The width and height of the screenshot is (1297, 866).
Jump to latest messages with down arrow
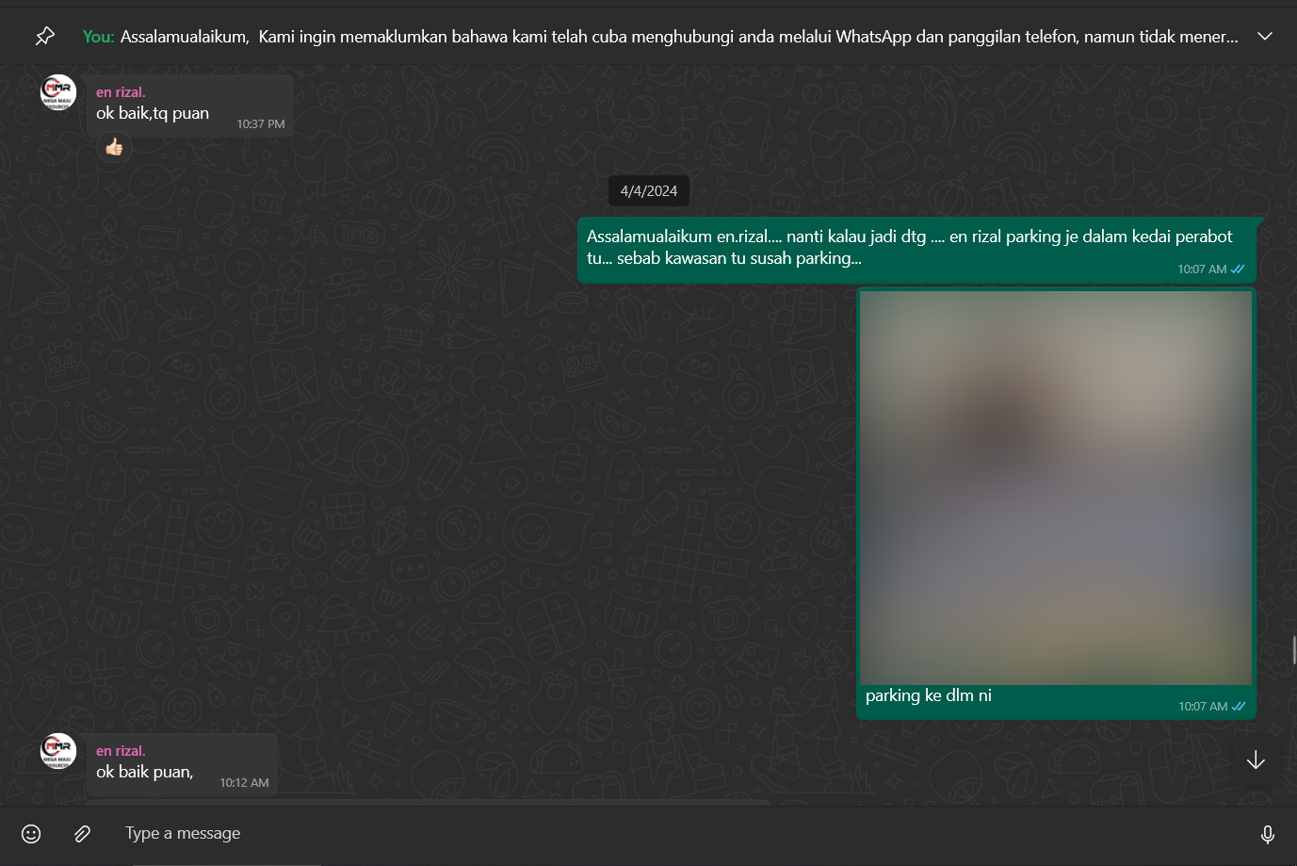[x=1256, y=760]
